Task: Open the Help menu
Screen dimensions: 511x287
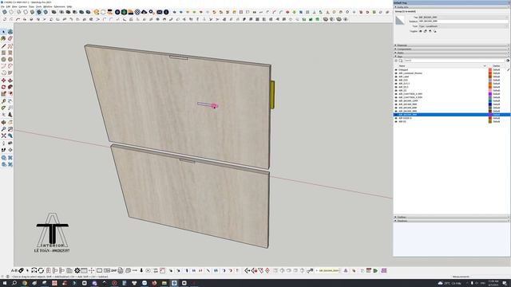Action: coord(69,6)
